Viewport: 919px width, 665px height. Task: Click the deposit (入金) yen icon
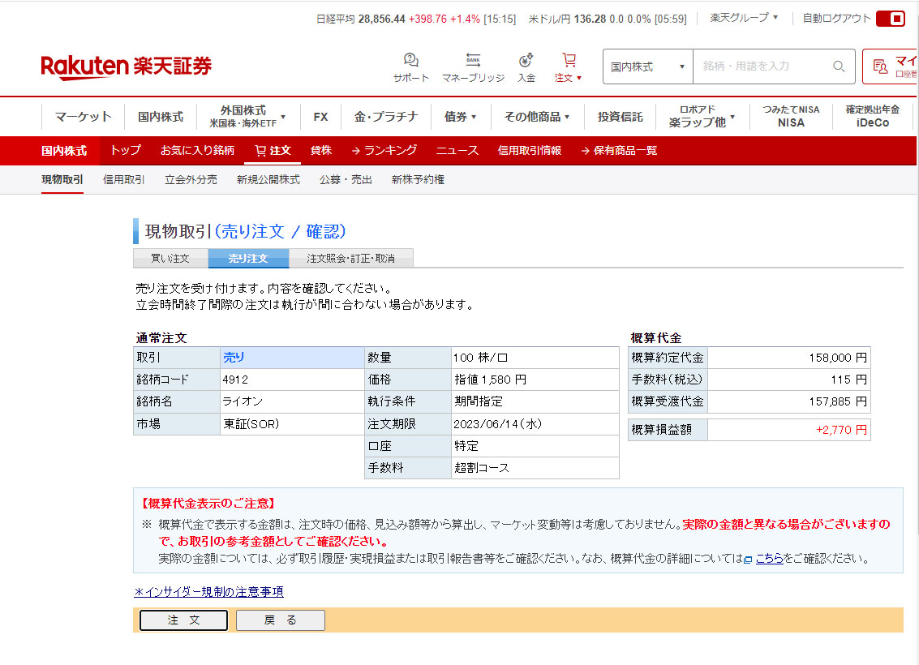pyautogui.click(x=526, y=61)
